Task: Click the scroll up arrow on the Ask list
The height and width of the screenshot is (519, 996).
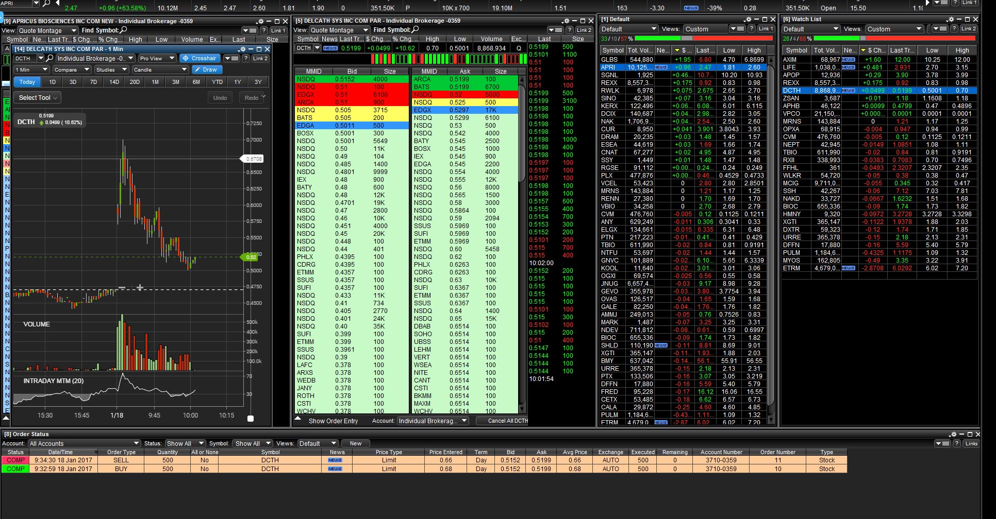Action: click(x=522, y=80)
